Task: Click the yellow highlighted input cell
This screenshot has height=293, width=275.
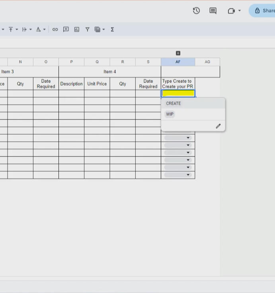Action: (178, 94)
